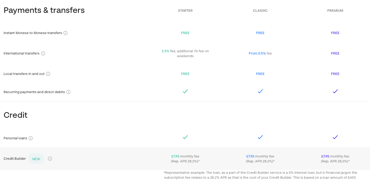Open Credit Builder info icon
This screenshot has height=184, width=370.
pyautogui.click(x=50, y=159)
